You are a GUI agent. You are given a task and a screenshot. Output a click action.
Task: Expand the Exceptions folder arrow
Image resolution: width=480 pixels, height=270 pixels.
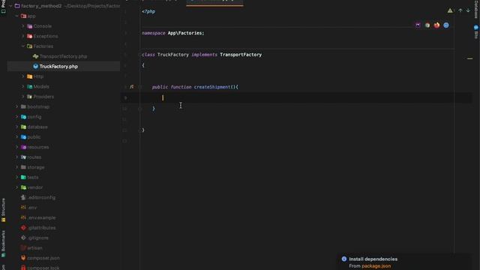[x=23, y=36]
